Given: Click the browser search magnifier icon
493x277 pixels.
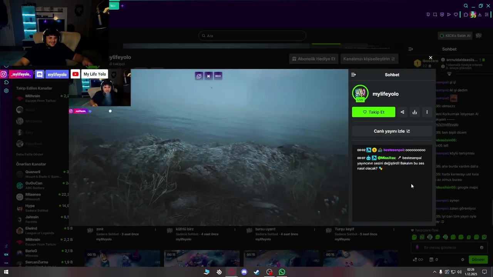Looking at the screenshot, I should 466,6.
